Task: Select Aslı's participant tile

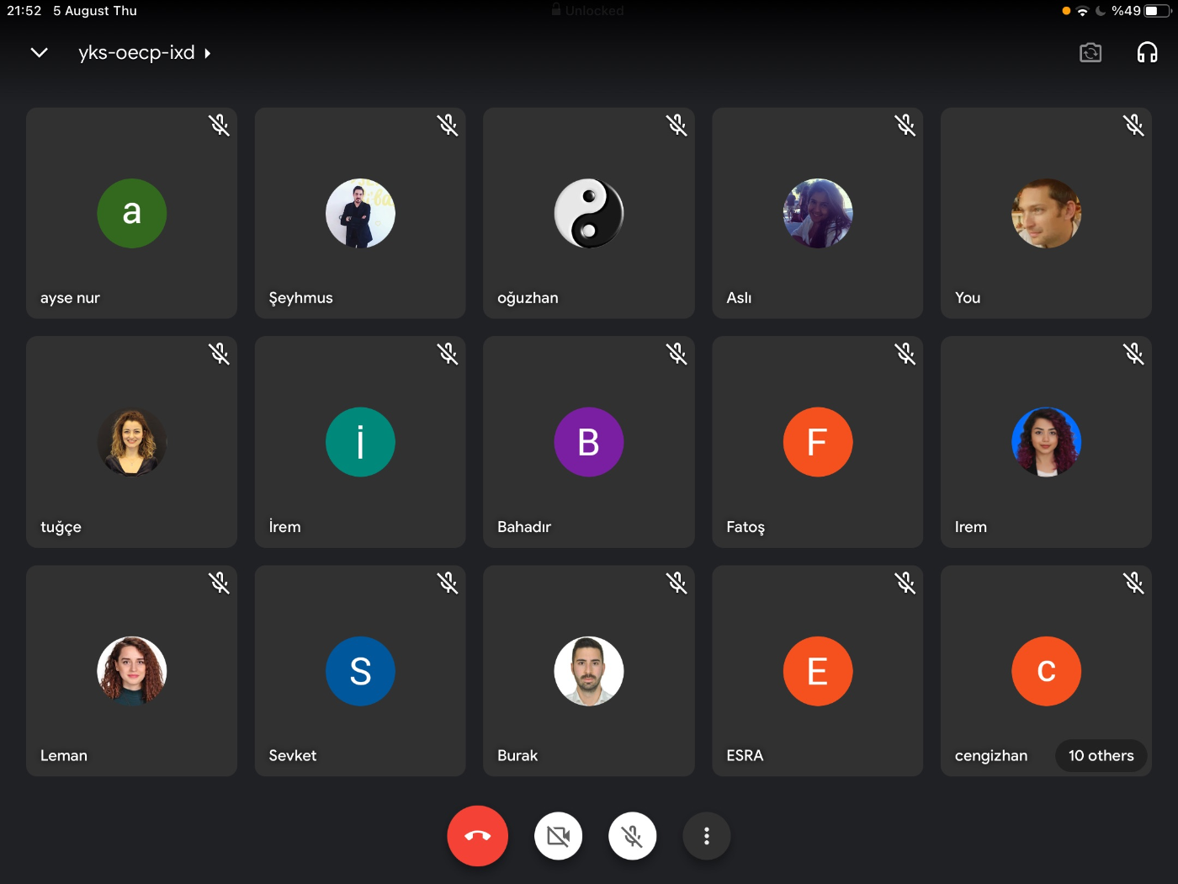Action: coord(817,213)
